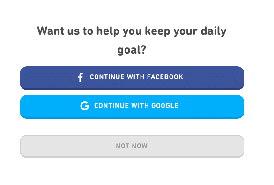Skip account linking via the gray button
Viewport: 274px width, 185px height.
[x=132, y=146]
